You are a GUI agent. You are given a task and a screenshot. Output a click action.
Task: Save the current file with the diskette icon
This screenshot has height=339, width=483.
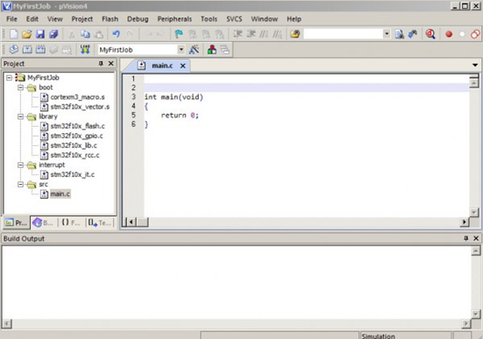point(40,34)
